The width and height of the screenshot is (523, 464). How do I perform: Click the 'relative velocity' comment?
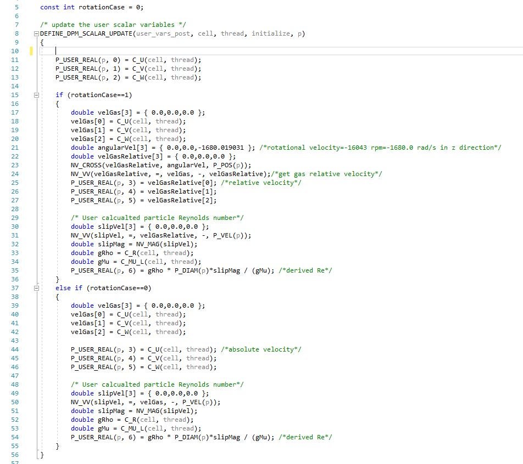[261, 183]
